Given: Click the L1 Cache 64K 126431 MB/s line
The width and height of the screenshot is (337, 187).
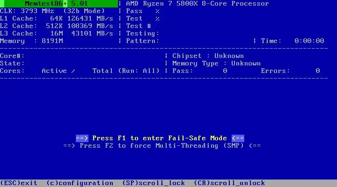Looking at the screenshot, I should 57,18.
